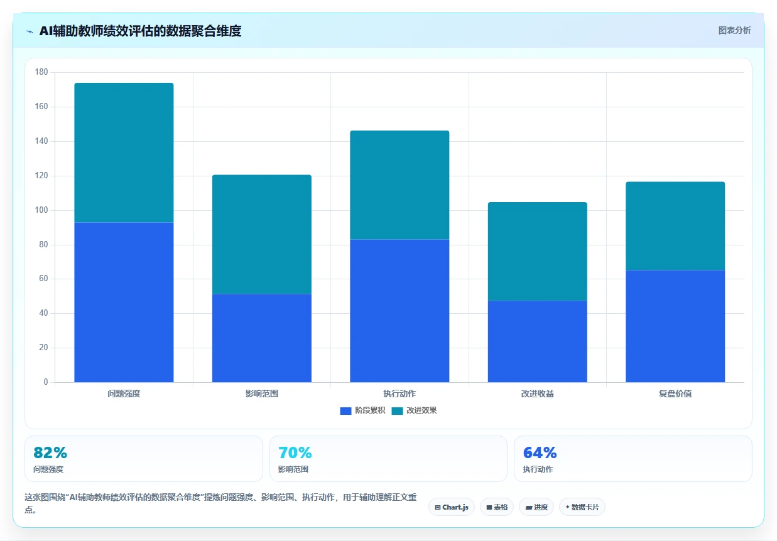This screenshot has width=777, height=541.
Task: Click the teal 改进效果 legend swatch
Action: [397, 410]
